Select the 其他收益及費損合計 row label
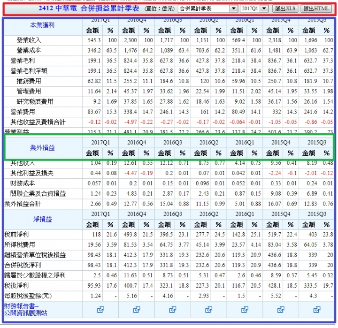338x328 pixels. 38,122
